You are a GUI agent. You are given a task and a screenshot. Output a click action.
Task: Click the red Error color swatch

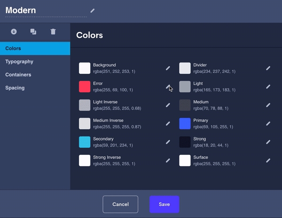pos(85,87)
